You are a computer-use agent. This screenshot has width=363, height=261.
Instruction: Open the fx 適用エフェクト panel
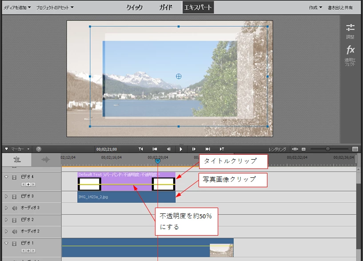(x=350, y=56)
